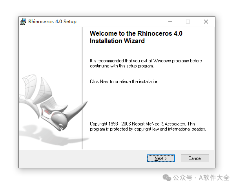Click the Rhinoceros 4.0 Setup title text
The height and width of the screenshot is (187, 237).
pyautogui.click(x=52, y=22)
